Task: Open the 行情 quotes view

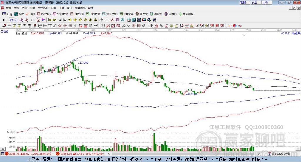Action: (7, 14)
